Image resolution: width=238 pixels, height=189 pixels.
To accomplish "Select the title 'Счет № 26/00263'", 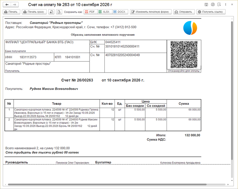I will (77, 80).
